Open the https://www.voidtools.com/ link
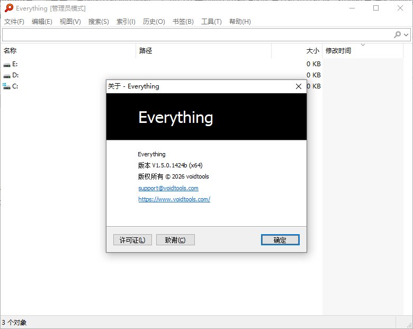This screenshot has height=329, width=413. (x=174, y=199)
